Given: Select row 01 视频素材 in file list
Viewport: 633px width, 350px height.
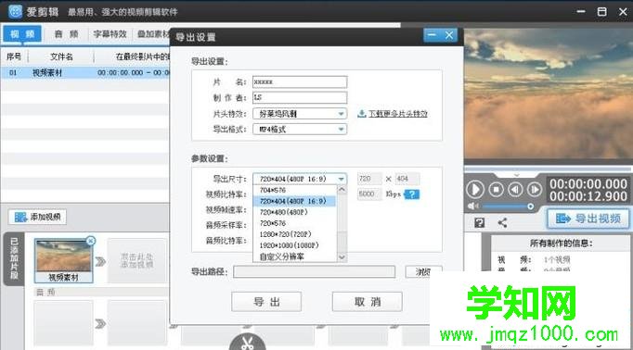Looking at the screenshot, I should (x=84, y=73).
